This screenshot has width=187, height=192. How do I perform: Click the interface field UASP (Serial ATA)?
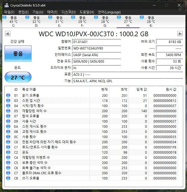(96, 55)
